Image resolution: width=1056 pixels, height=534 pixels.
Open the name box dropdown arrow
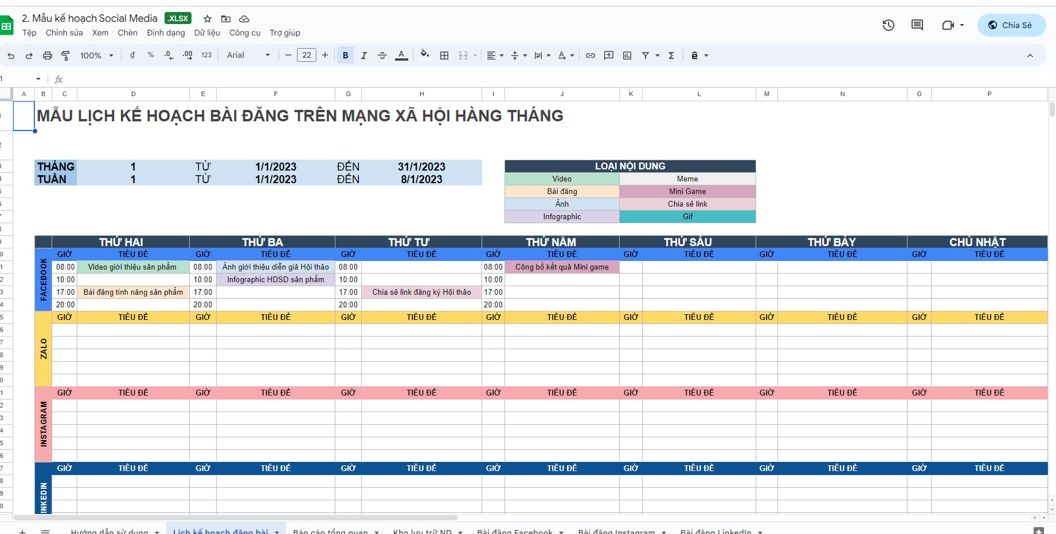coord(38,79)
